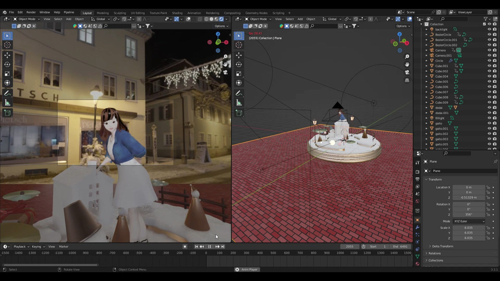Open the Options dropdown in left viewport
The image size is (500, 281).
(221, 26)
